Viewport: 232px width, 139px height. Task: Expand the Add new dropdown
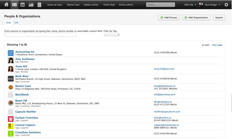click(190, 5)
